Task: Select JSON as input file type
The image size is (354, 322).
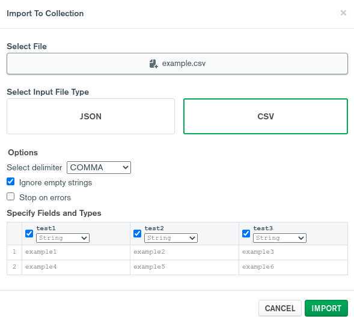Action: (x=91, y=116)
